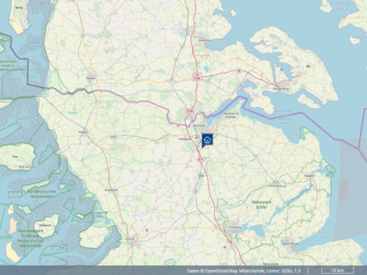Click the airport symbol east of Husum
Screen dimensions: 367x275
pyautogui.click(x=147, y=230)
